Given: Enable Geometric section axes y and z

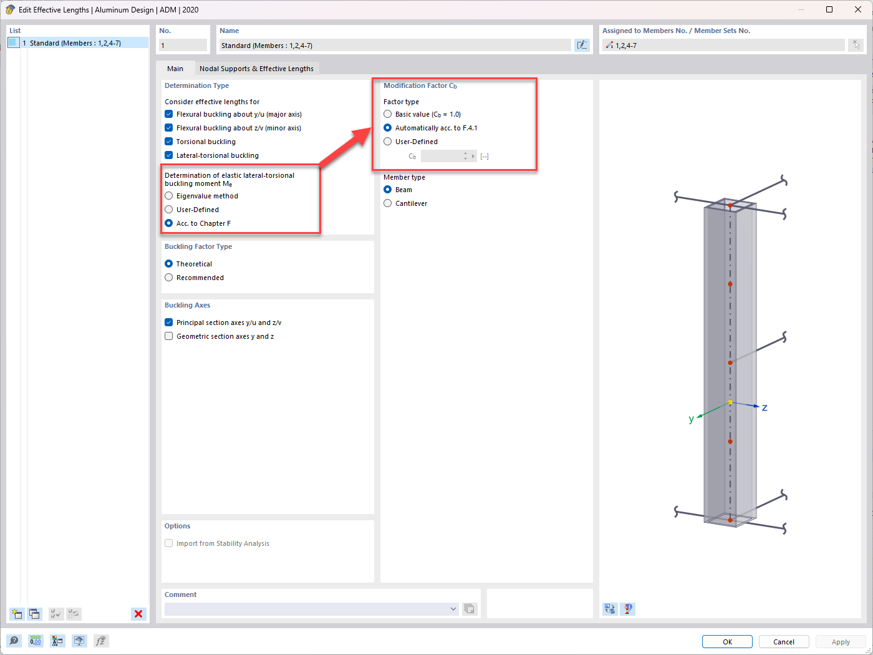Looking at the screenshot, I should (168, 336).
